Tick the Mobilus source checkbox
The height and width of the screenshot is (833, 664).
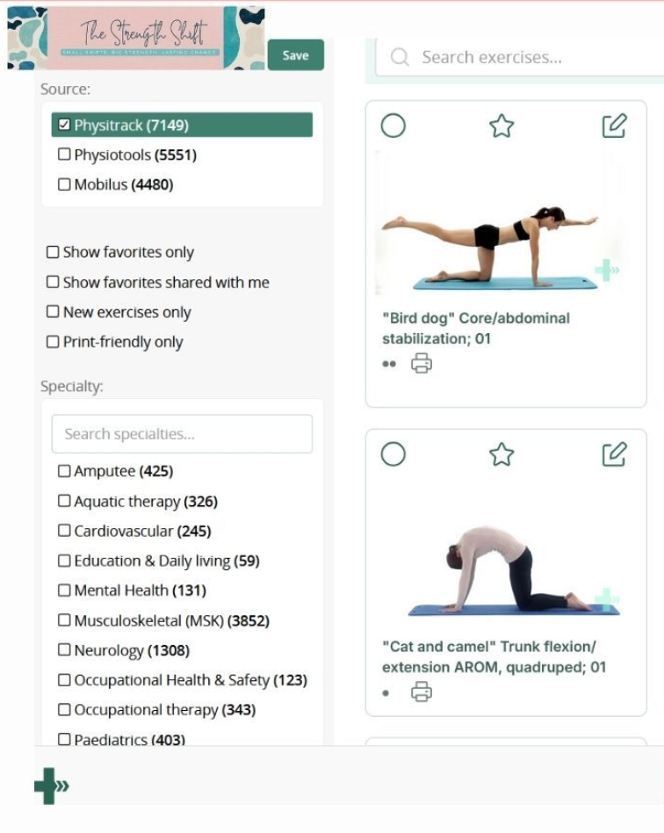click(64, 185)
